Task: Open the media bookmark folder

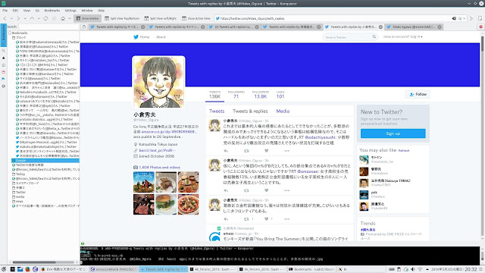Action: [x=18, y=197]
